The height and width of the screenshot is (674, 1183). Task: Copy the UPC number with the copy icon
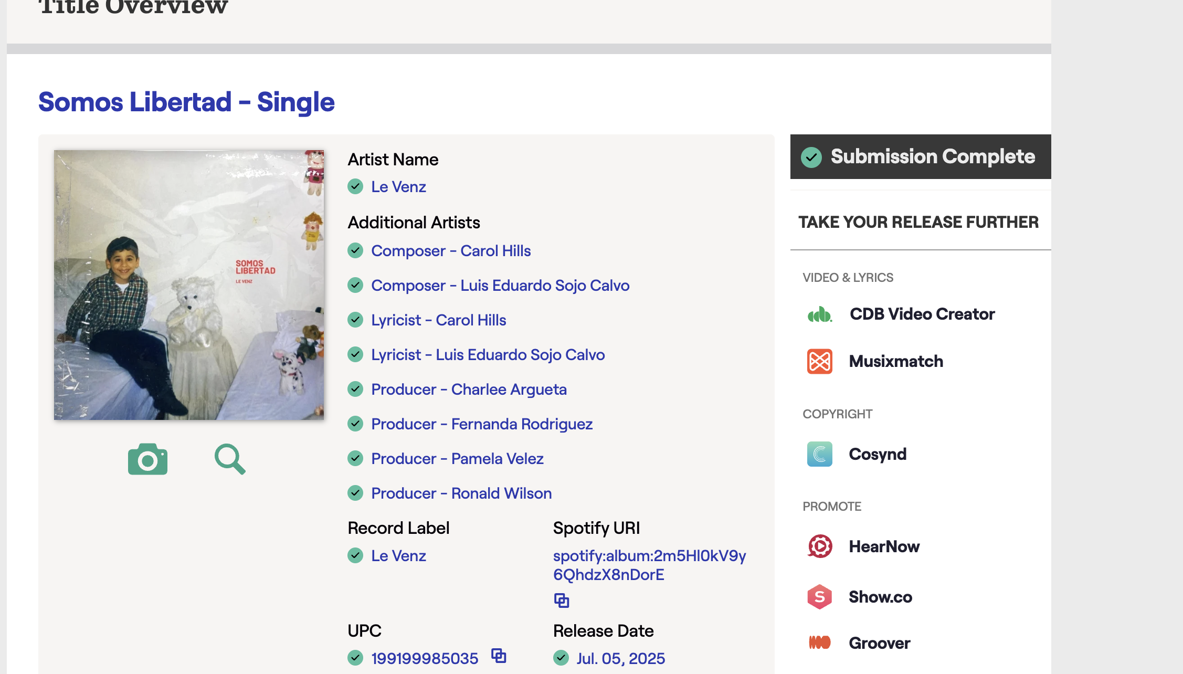pyautogui.click(x=499, y=656)
